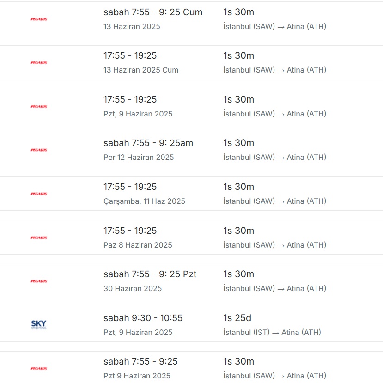Click the SKY express airline logo

pyautogui.click(x=39, y=325)
